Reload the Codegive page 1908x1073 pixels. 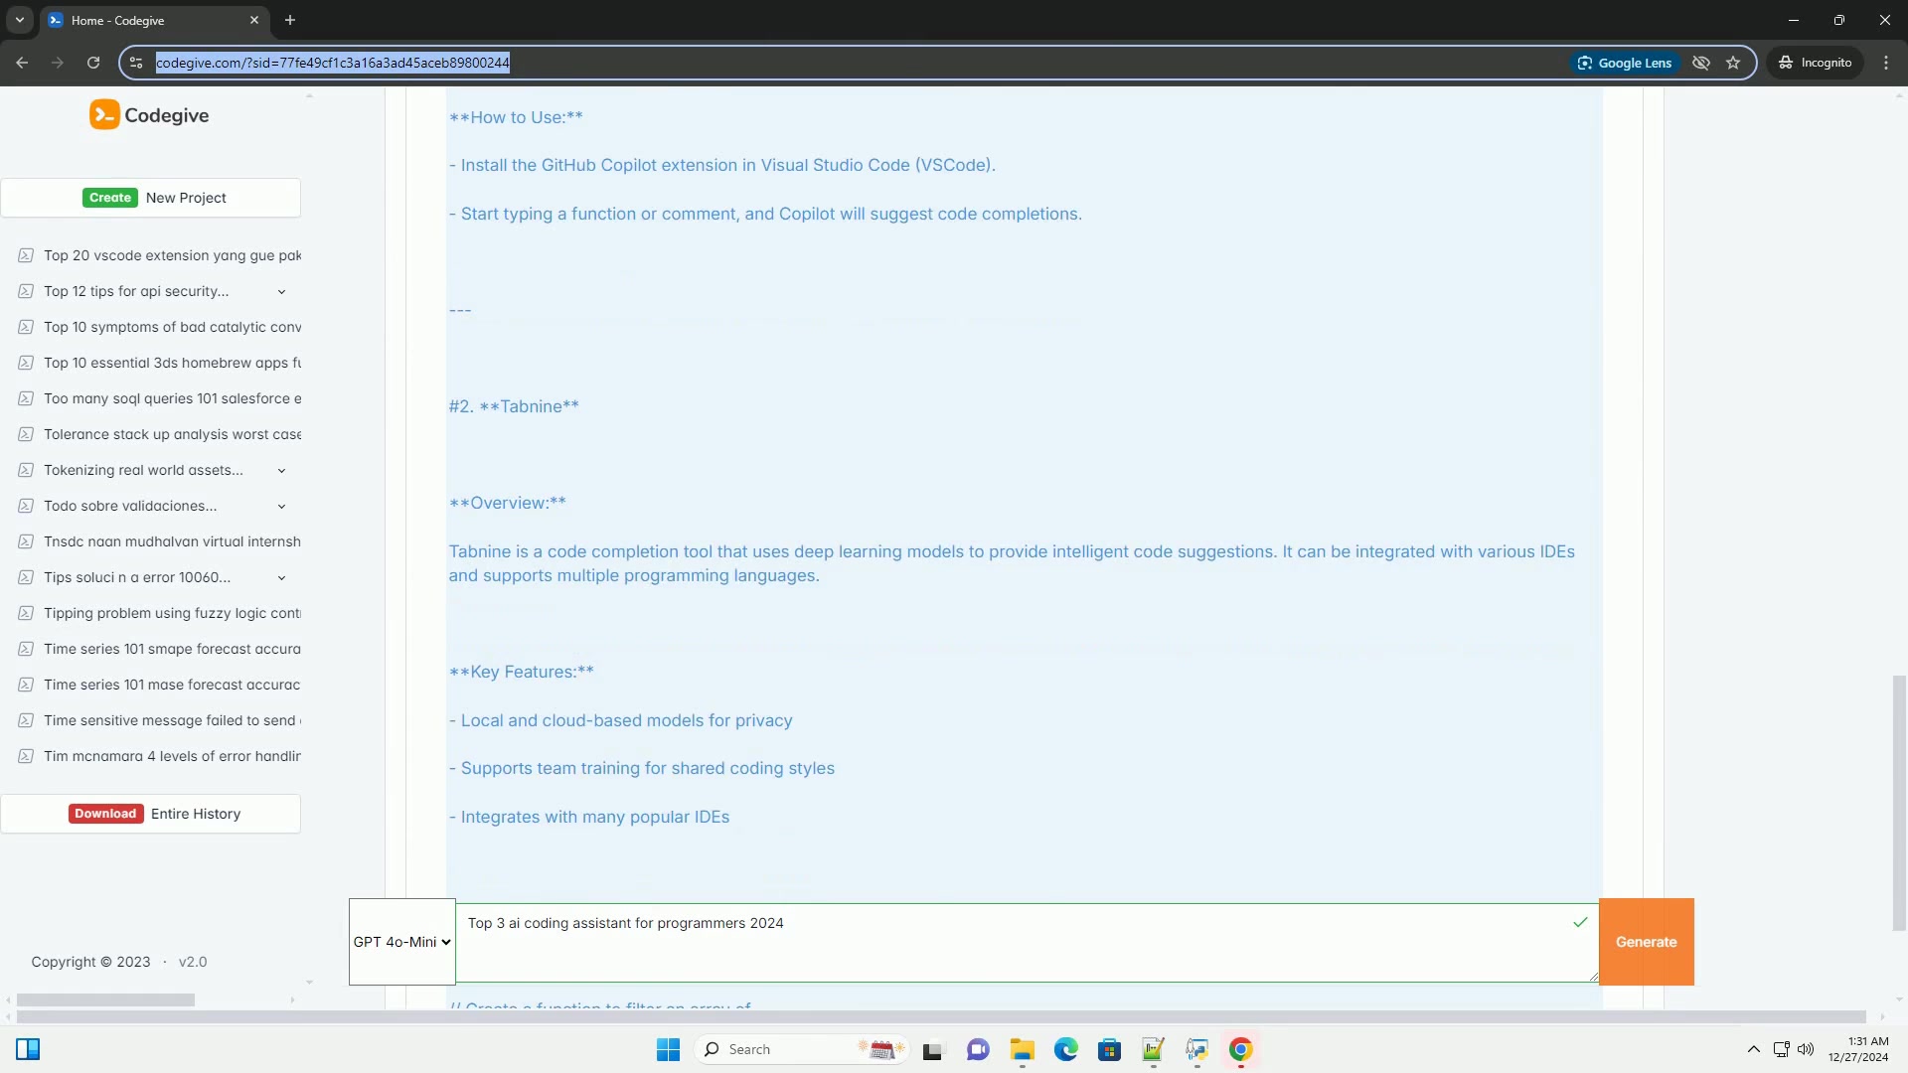[x=93, y=63]
